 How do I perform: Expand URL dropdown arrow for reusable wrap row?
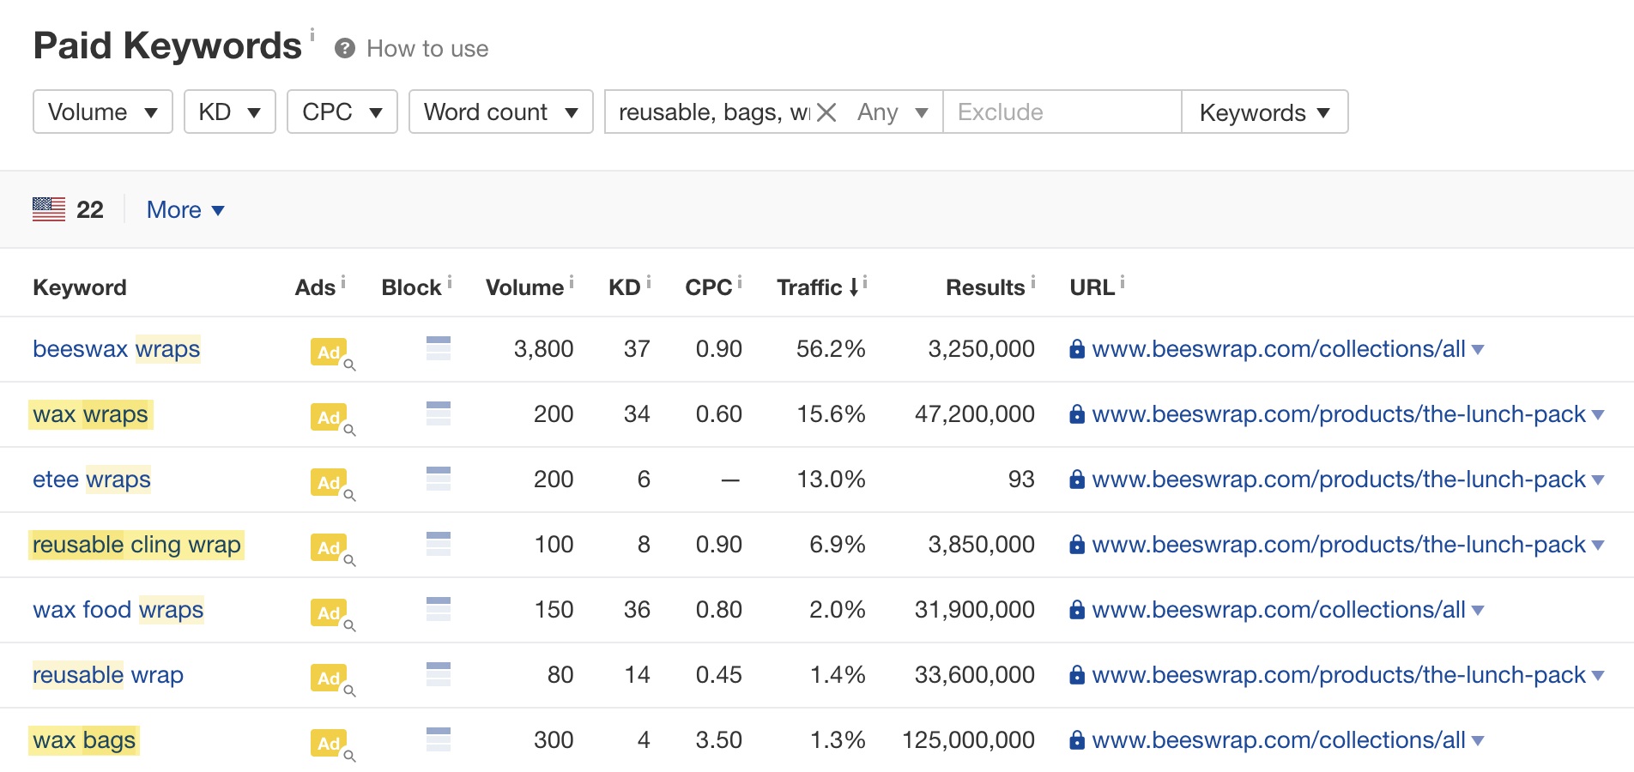click(x=1598, y=676)
